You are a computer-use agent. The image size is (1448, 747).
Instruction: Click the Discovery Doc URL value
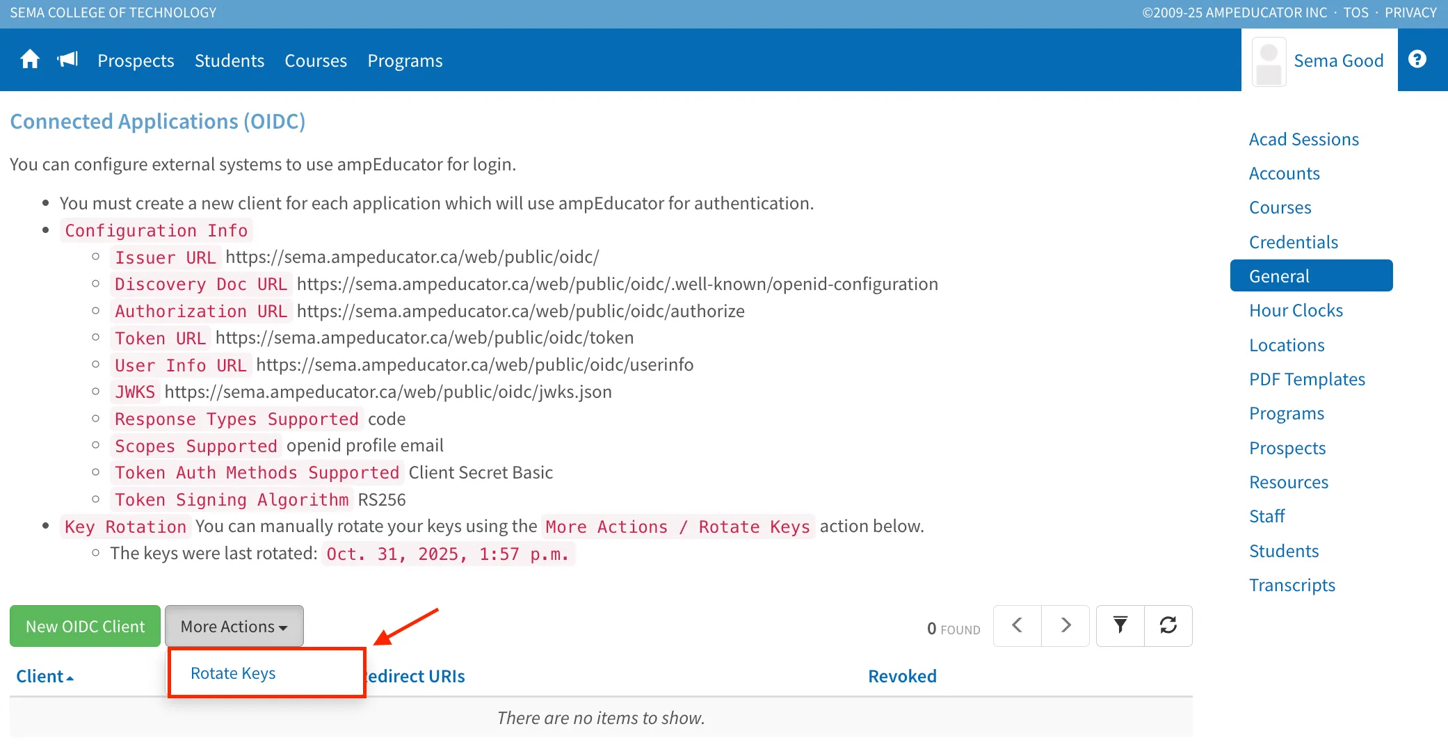pyautogui.click(x=617, y=284)
